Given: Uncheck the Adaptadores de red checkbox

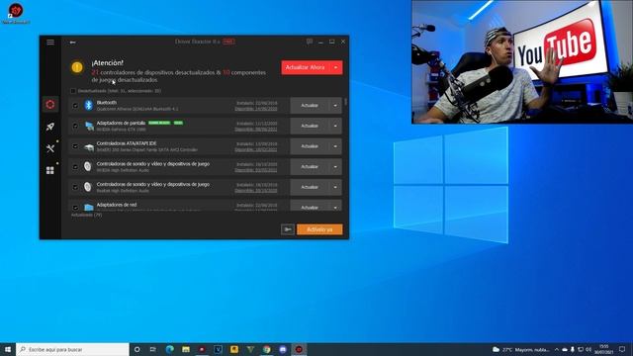Looking at the screenshot, I should point(75,208).
